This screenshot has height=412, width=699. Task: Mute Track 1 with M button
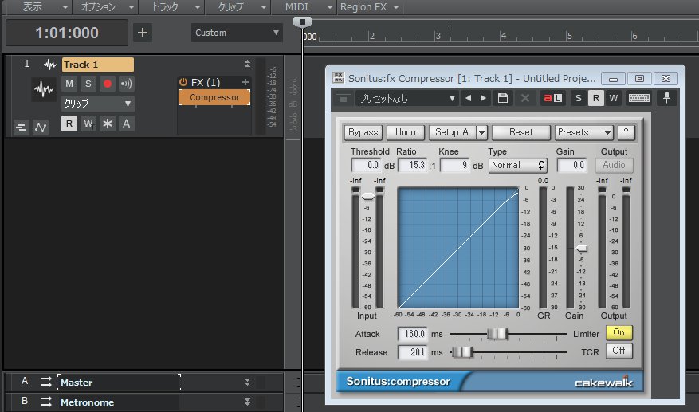(x=69, y=84)
